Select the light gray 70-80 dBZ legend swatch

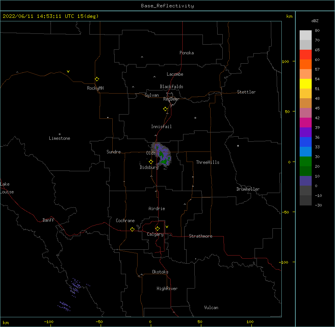point(305,35)
